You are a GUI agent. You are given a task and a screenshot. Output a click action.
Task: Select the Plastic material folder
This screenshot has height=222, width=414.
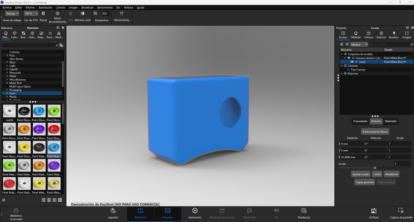click(x=13, y=97)
